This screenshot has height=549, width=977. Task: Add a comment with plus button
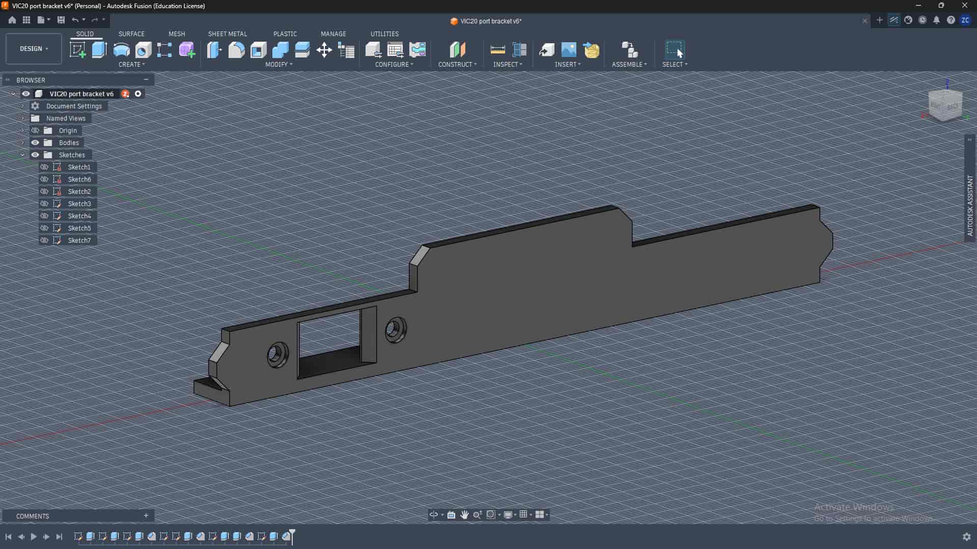pyautogui.click(x=146, y=515)
